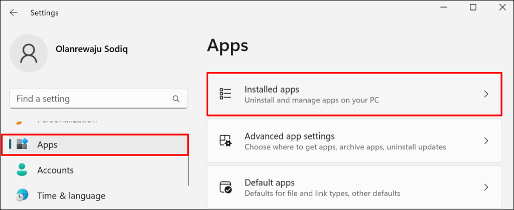Image resolution: width=514 pixels, height=210 pixels.
Task: Open Advanced app settings chevron arrow
Action: tap(486, 141)
